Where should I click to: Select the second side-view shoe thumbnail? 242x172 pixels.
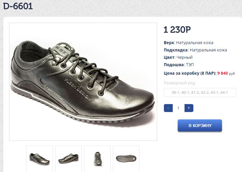[68, 158]
